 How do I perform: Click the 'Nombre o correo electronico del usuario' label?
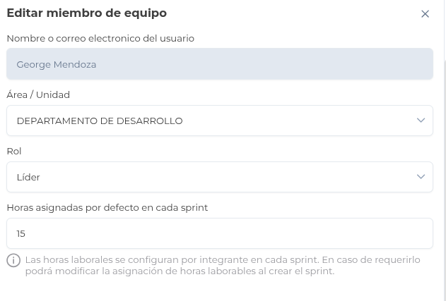pos(100,38)
